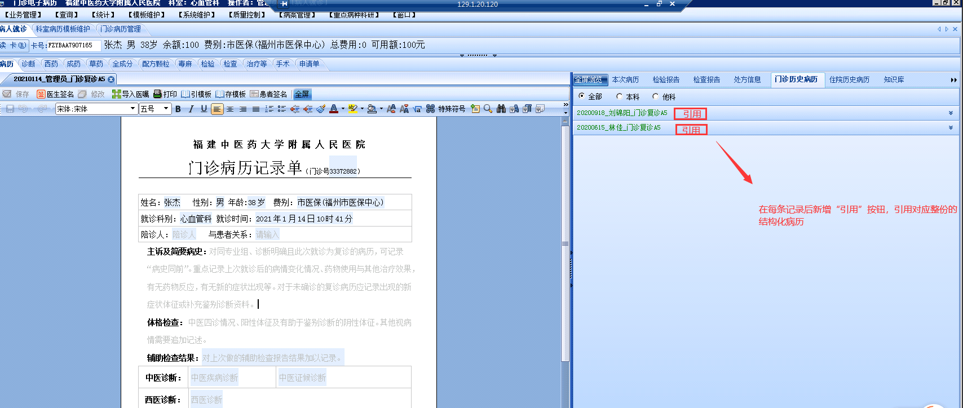
Task: Open the patient signature (患者签名) tool
Action: click(x=268, y=94)
